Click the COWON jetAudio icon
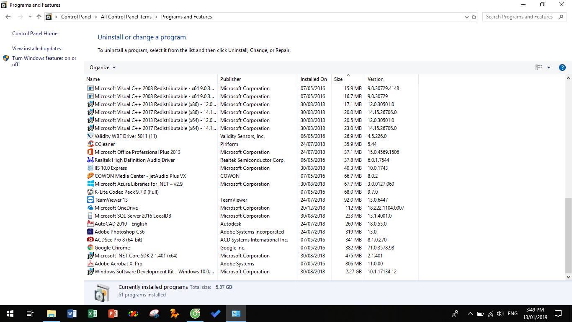 click(90, 176)
